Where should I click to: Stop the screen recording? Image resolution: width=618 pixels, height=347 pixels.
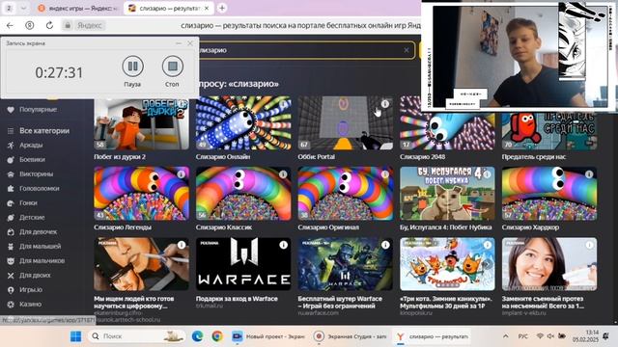(172, 67)
